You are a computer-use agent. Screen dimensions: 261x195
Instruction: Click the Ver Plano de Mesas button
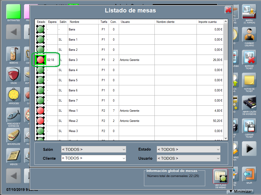220,178
